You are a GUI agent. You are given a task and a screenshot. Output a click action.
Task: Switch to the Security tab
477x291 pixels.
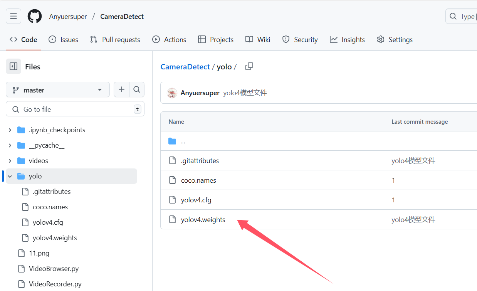pos(300,39)
